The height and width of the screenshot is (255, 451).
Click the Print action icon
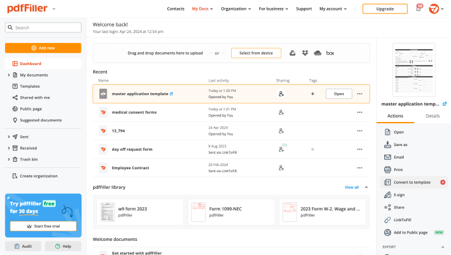(387, 169)
